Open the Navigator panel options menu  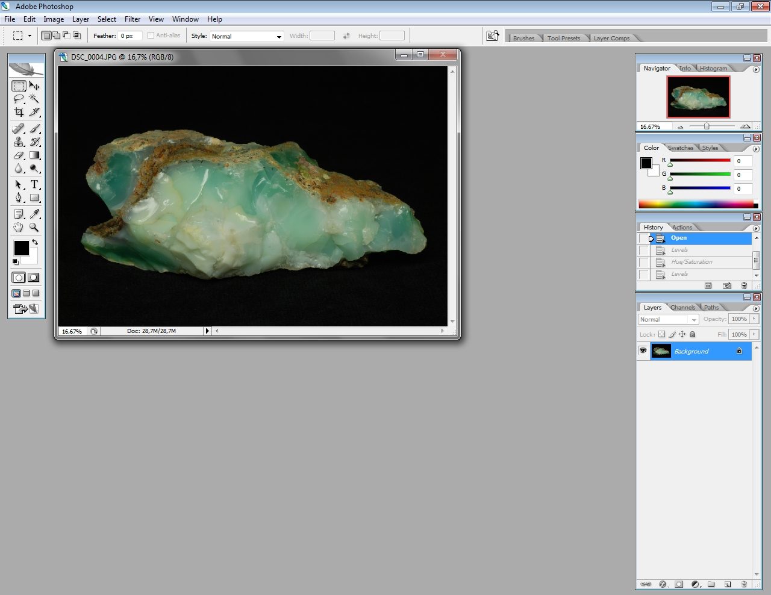tap(756, 69)
